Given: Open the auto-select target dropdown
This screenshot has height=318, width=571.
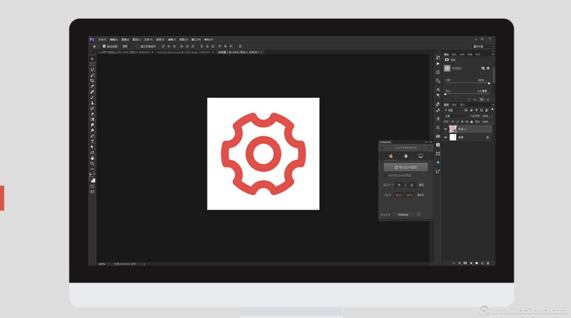Looking at the screenshot, I should pyautogui.click(x=127, y=46).
